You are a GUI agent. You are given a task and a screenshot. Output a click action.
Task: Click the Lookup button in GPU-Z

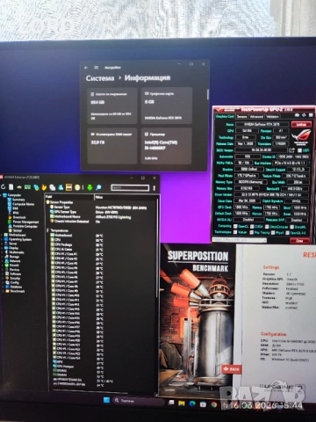[x=301, y=124]
